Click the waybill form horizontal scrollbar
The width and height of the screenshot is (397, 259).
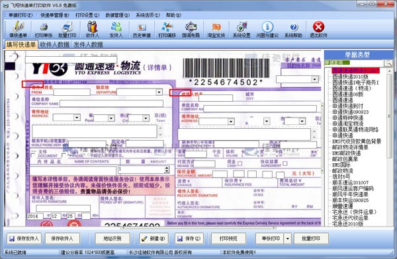coord(198,228)
